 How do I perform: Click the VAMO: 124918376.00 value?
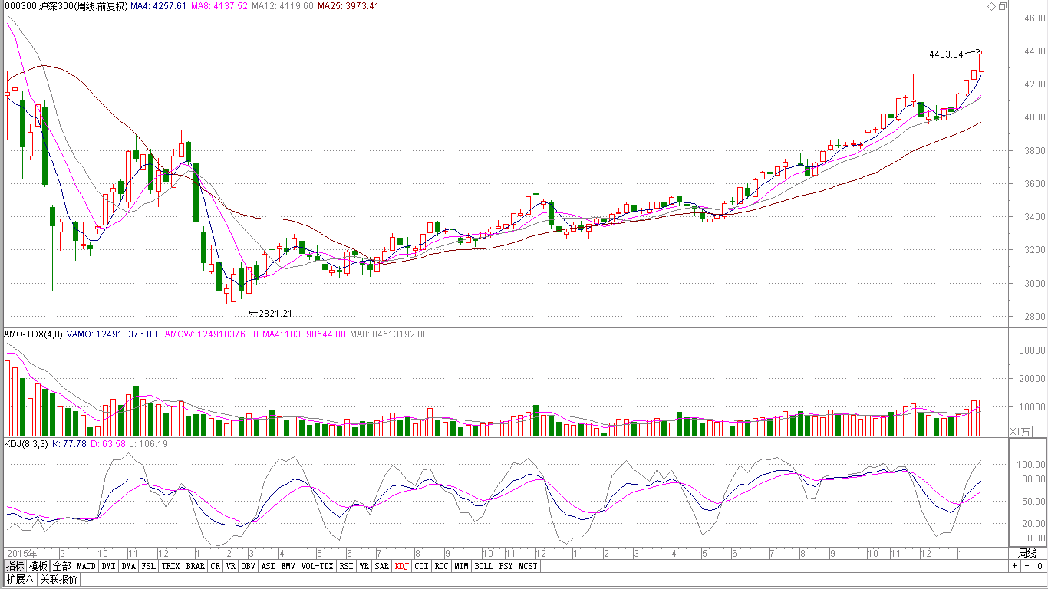click(112, 334)
